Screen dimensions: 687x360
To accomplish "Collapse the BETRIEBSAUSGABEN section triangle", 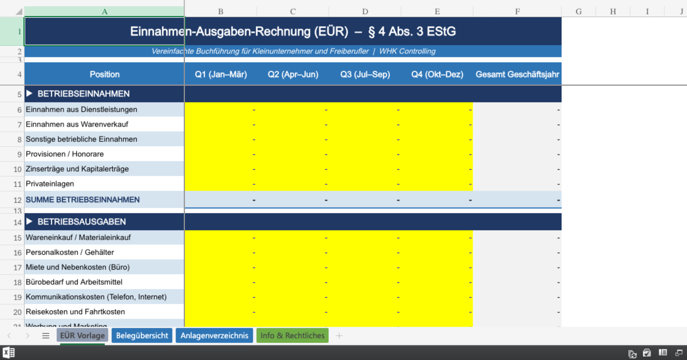I will coord(29,221).
